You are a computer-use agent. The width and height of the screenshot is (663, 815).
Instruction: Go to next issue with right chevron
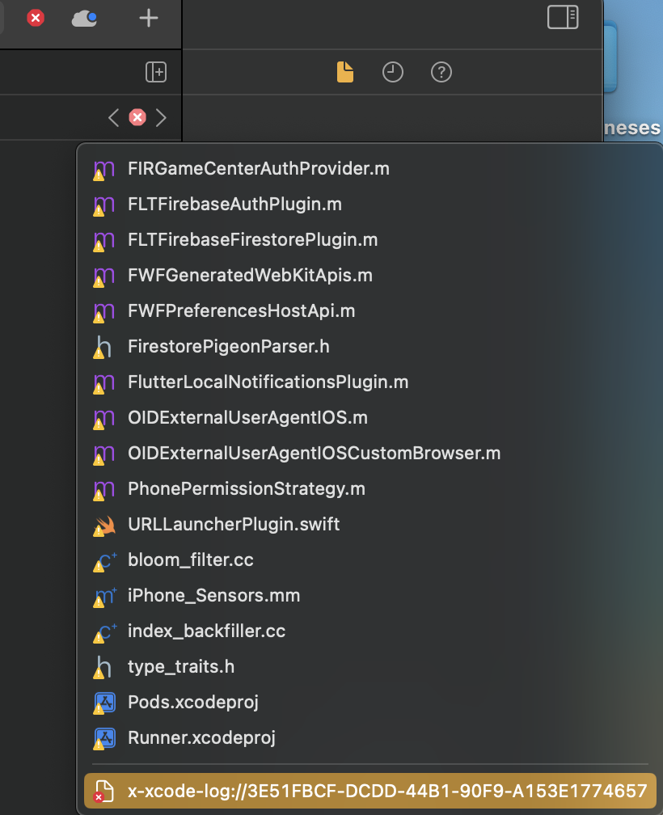pyautogui.click(x=161, y=117)
